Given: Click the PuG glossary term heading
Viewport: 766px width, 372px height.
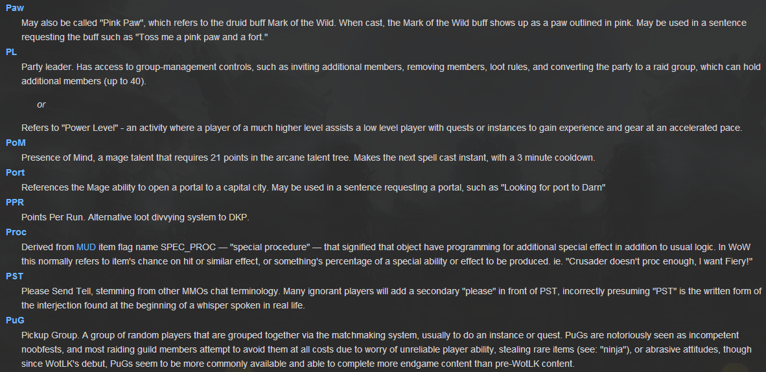Looking at the screenshot, I should (15, 320).
